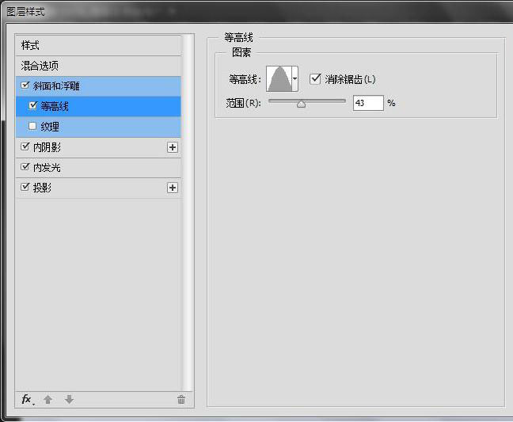Uncheck the 等高线 checkbox in the list
Image resolution: width=513 pixels, height=422 pixels.
(33, 105)
